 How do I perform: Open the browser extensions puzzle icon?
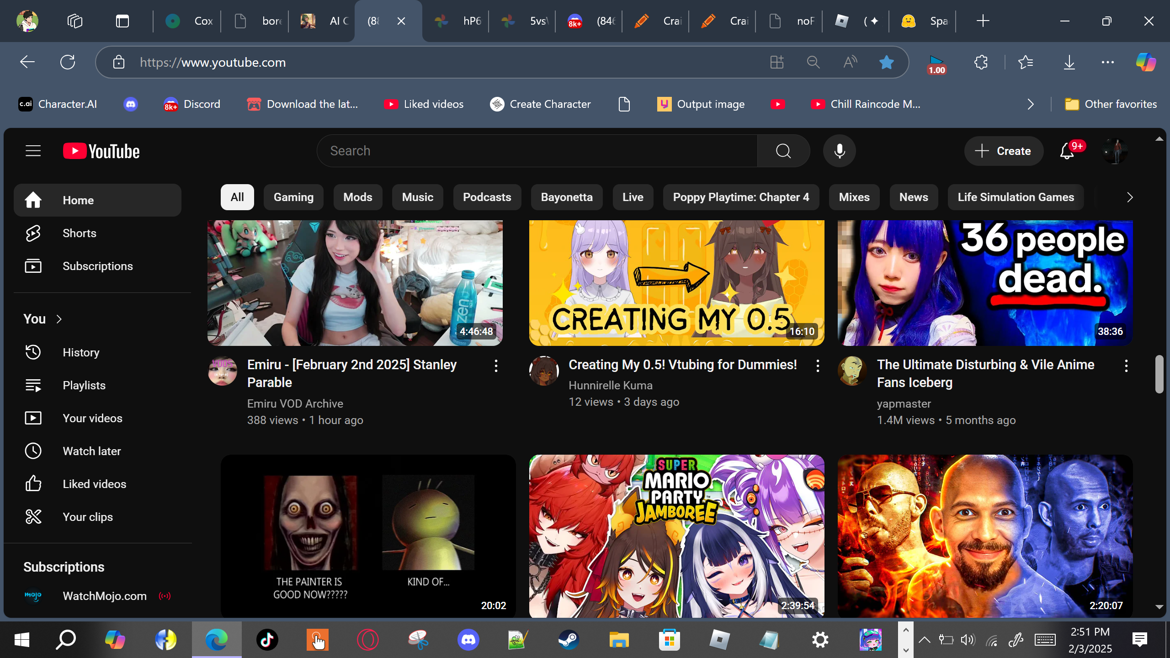(x=981, y=62)
